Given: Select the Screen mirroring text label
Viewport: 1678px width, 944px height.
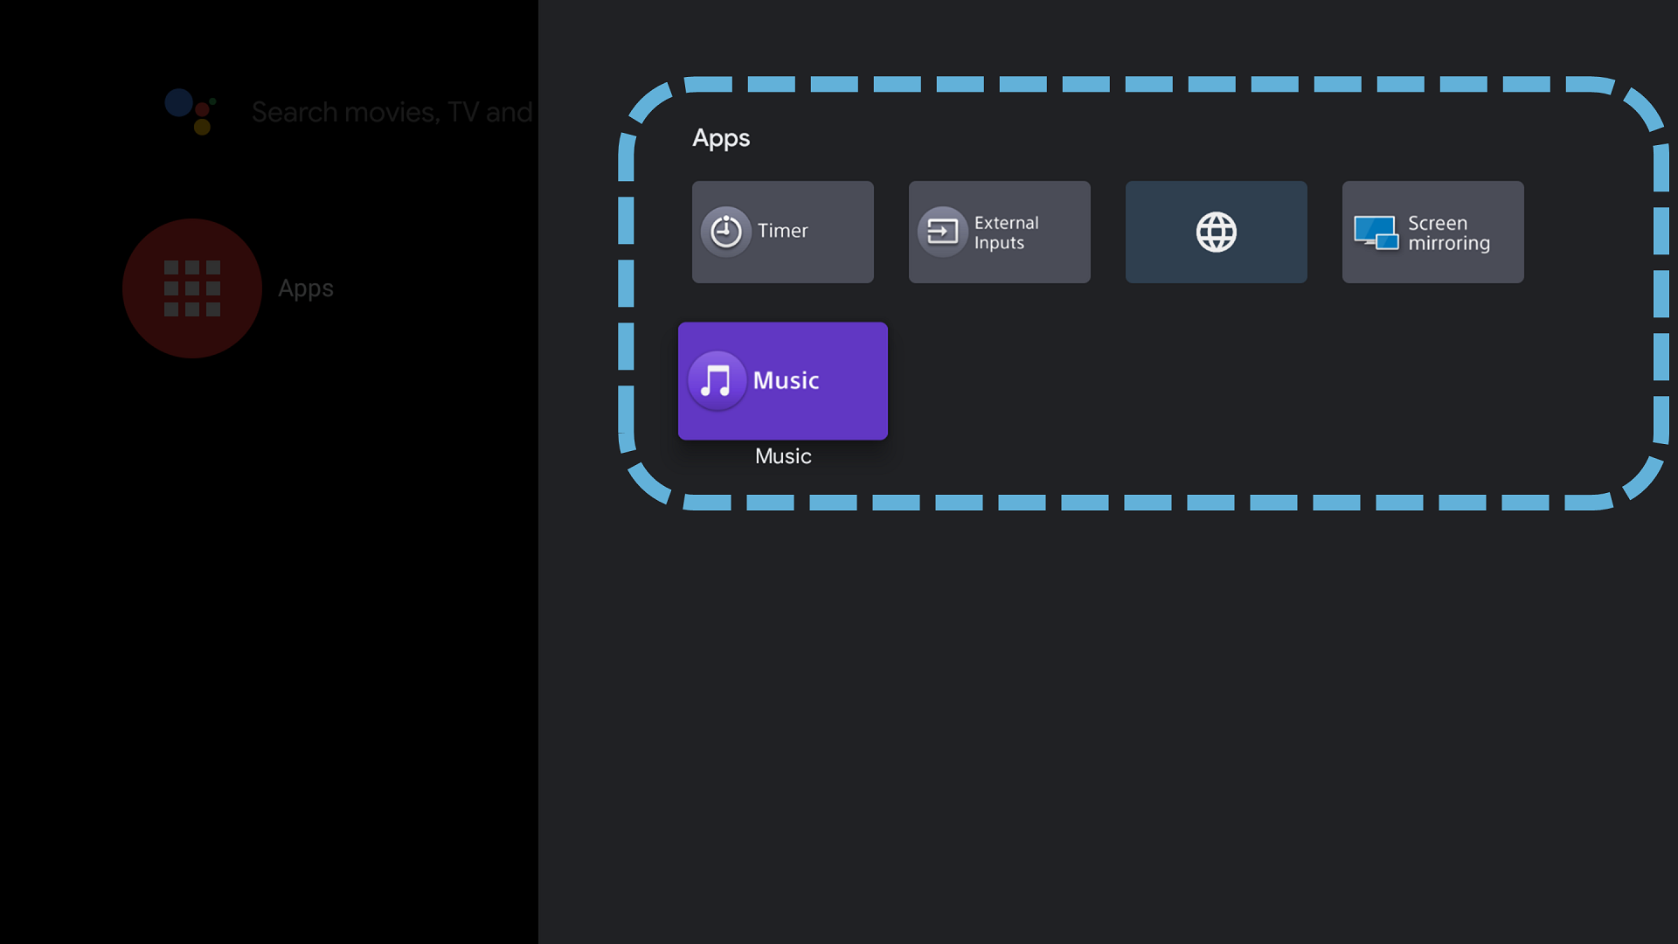Looking at the screenshot, I should click(1448, 233).
